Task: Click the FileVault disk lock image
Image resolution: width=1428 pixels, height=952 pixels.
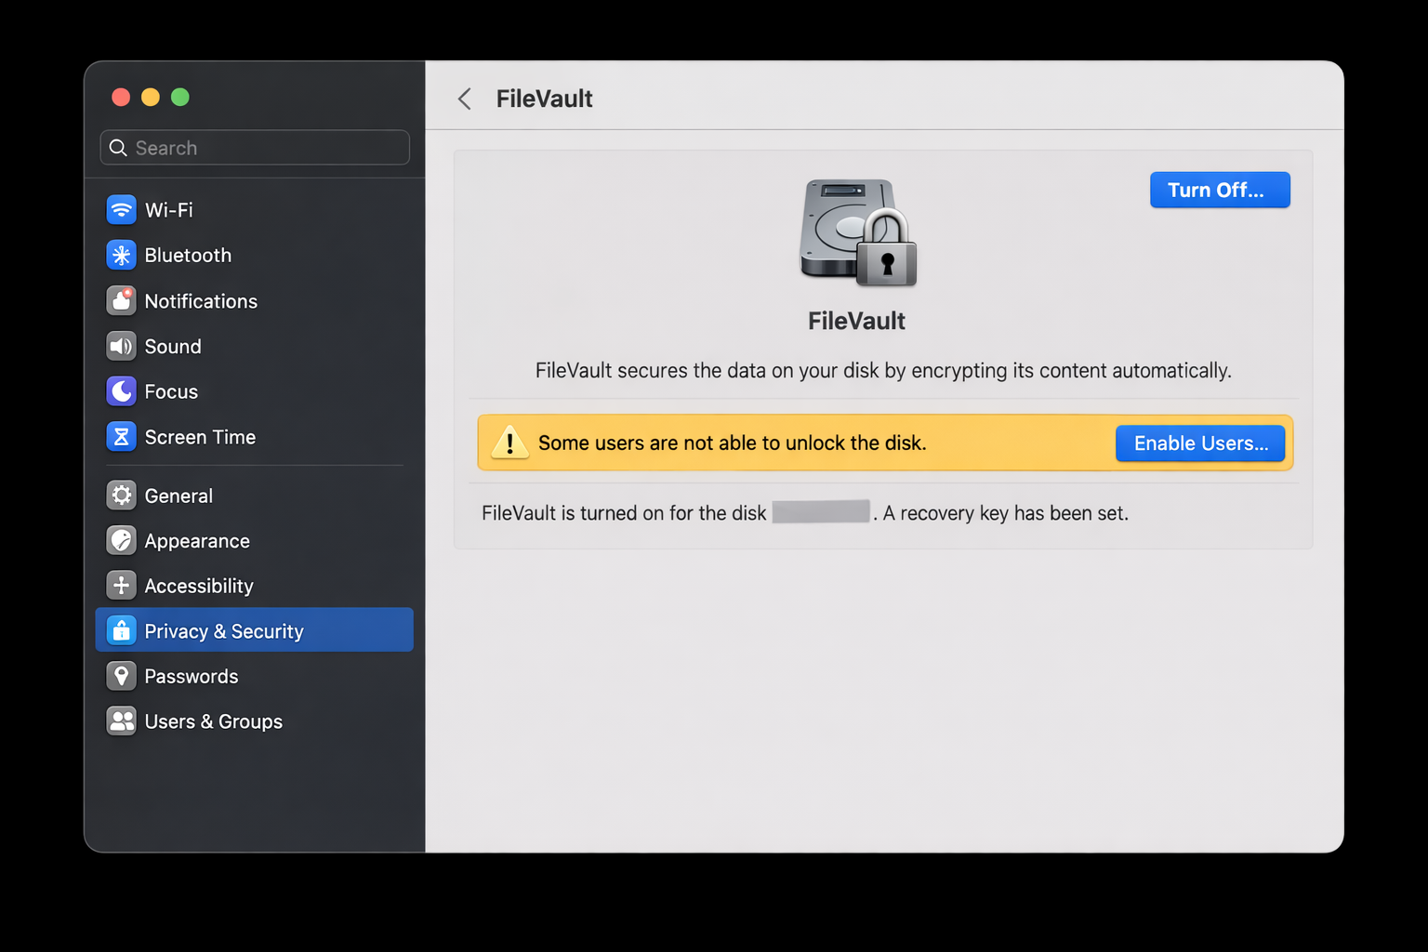Action: click(x=858, y=232)
